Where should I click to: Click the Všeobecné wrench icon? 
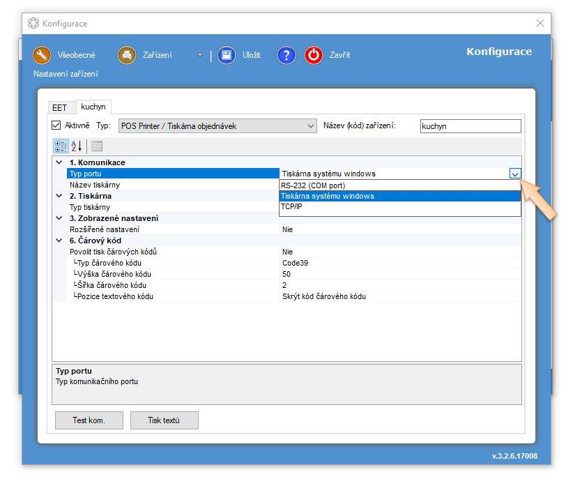(43, 55)
